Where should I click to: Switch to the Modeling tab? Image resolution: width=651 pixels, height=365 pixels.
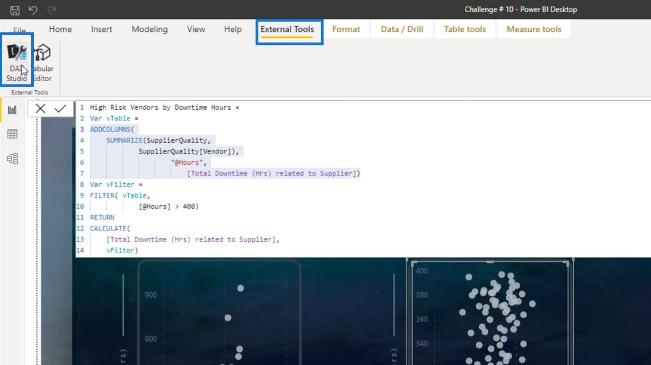(150, 29)
